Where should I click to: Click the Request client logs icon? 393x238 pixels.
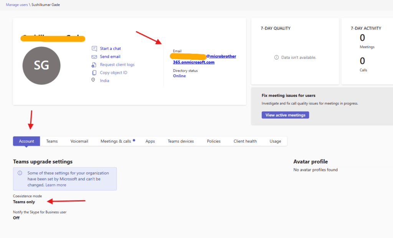[94, 65]
